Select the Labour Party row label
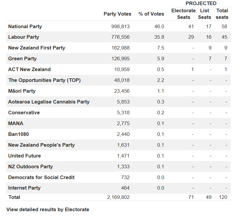This screenshot has height=216, width=238. [24, 37]
